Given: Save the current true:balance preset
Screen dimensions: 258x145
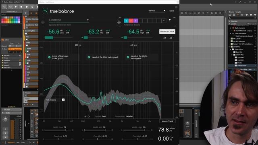Looking at the screenshot, I should coord(172,11).
